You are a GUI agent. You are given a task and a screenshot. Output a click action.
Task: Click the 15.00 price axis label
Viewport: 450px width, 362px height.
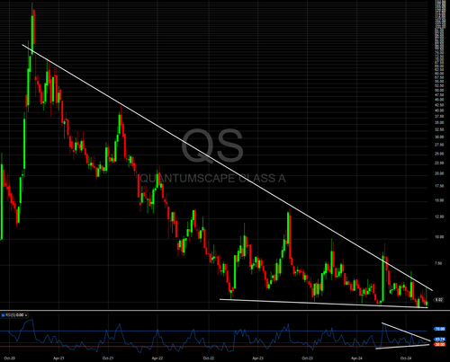click(439, 200)
